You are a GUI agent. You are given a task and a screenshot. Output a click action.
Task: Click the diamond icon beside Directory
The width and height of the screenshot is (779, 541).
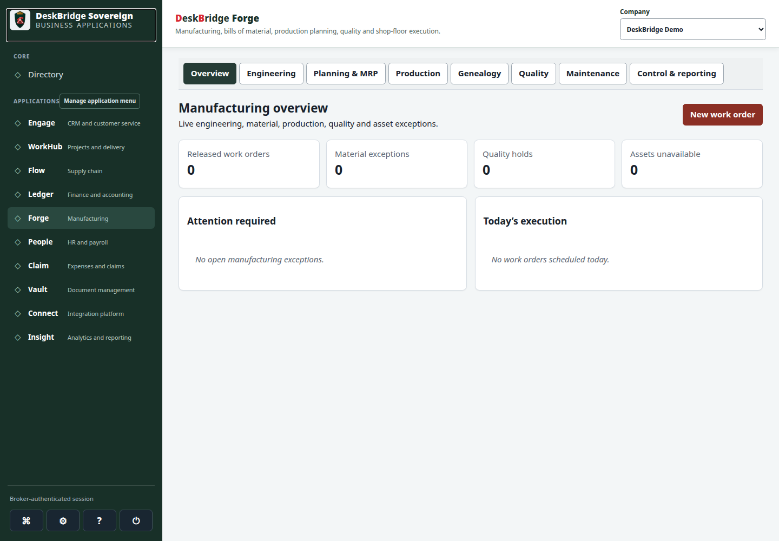click(x=18, y=75)
